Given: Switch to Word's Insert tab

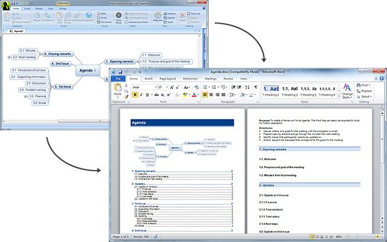Looking at the screenshot, I should coord(148,79).
